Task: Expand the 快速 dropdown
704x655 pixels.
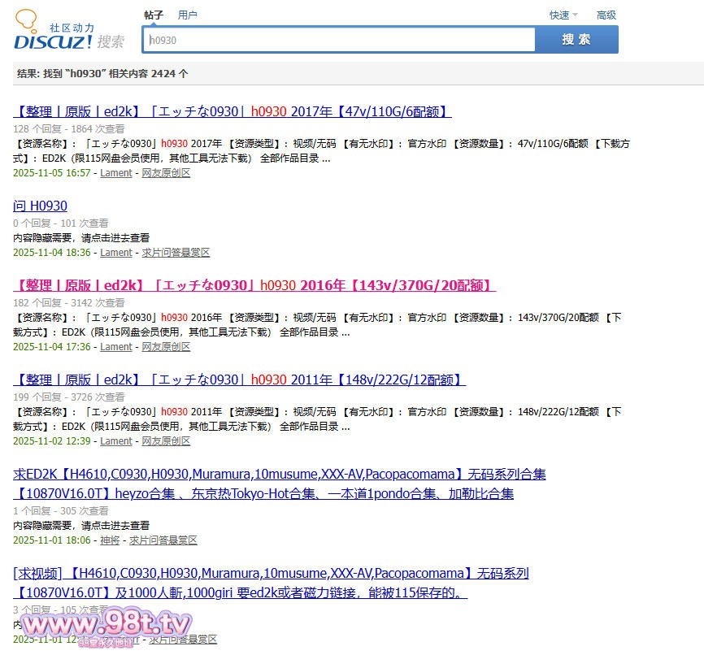Action: point(563,15)
